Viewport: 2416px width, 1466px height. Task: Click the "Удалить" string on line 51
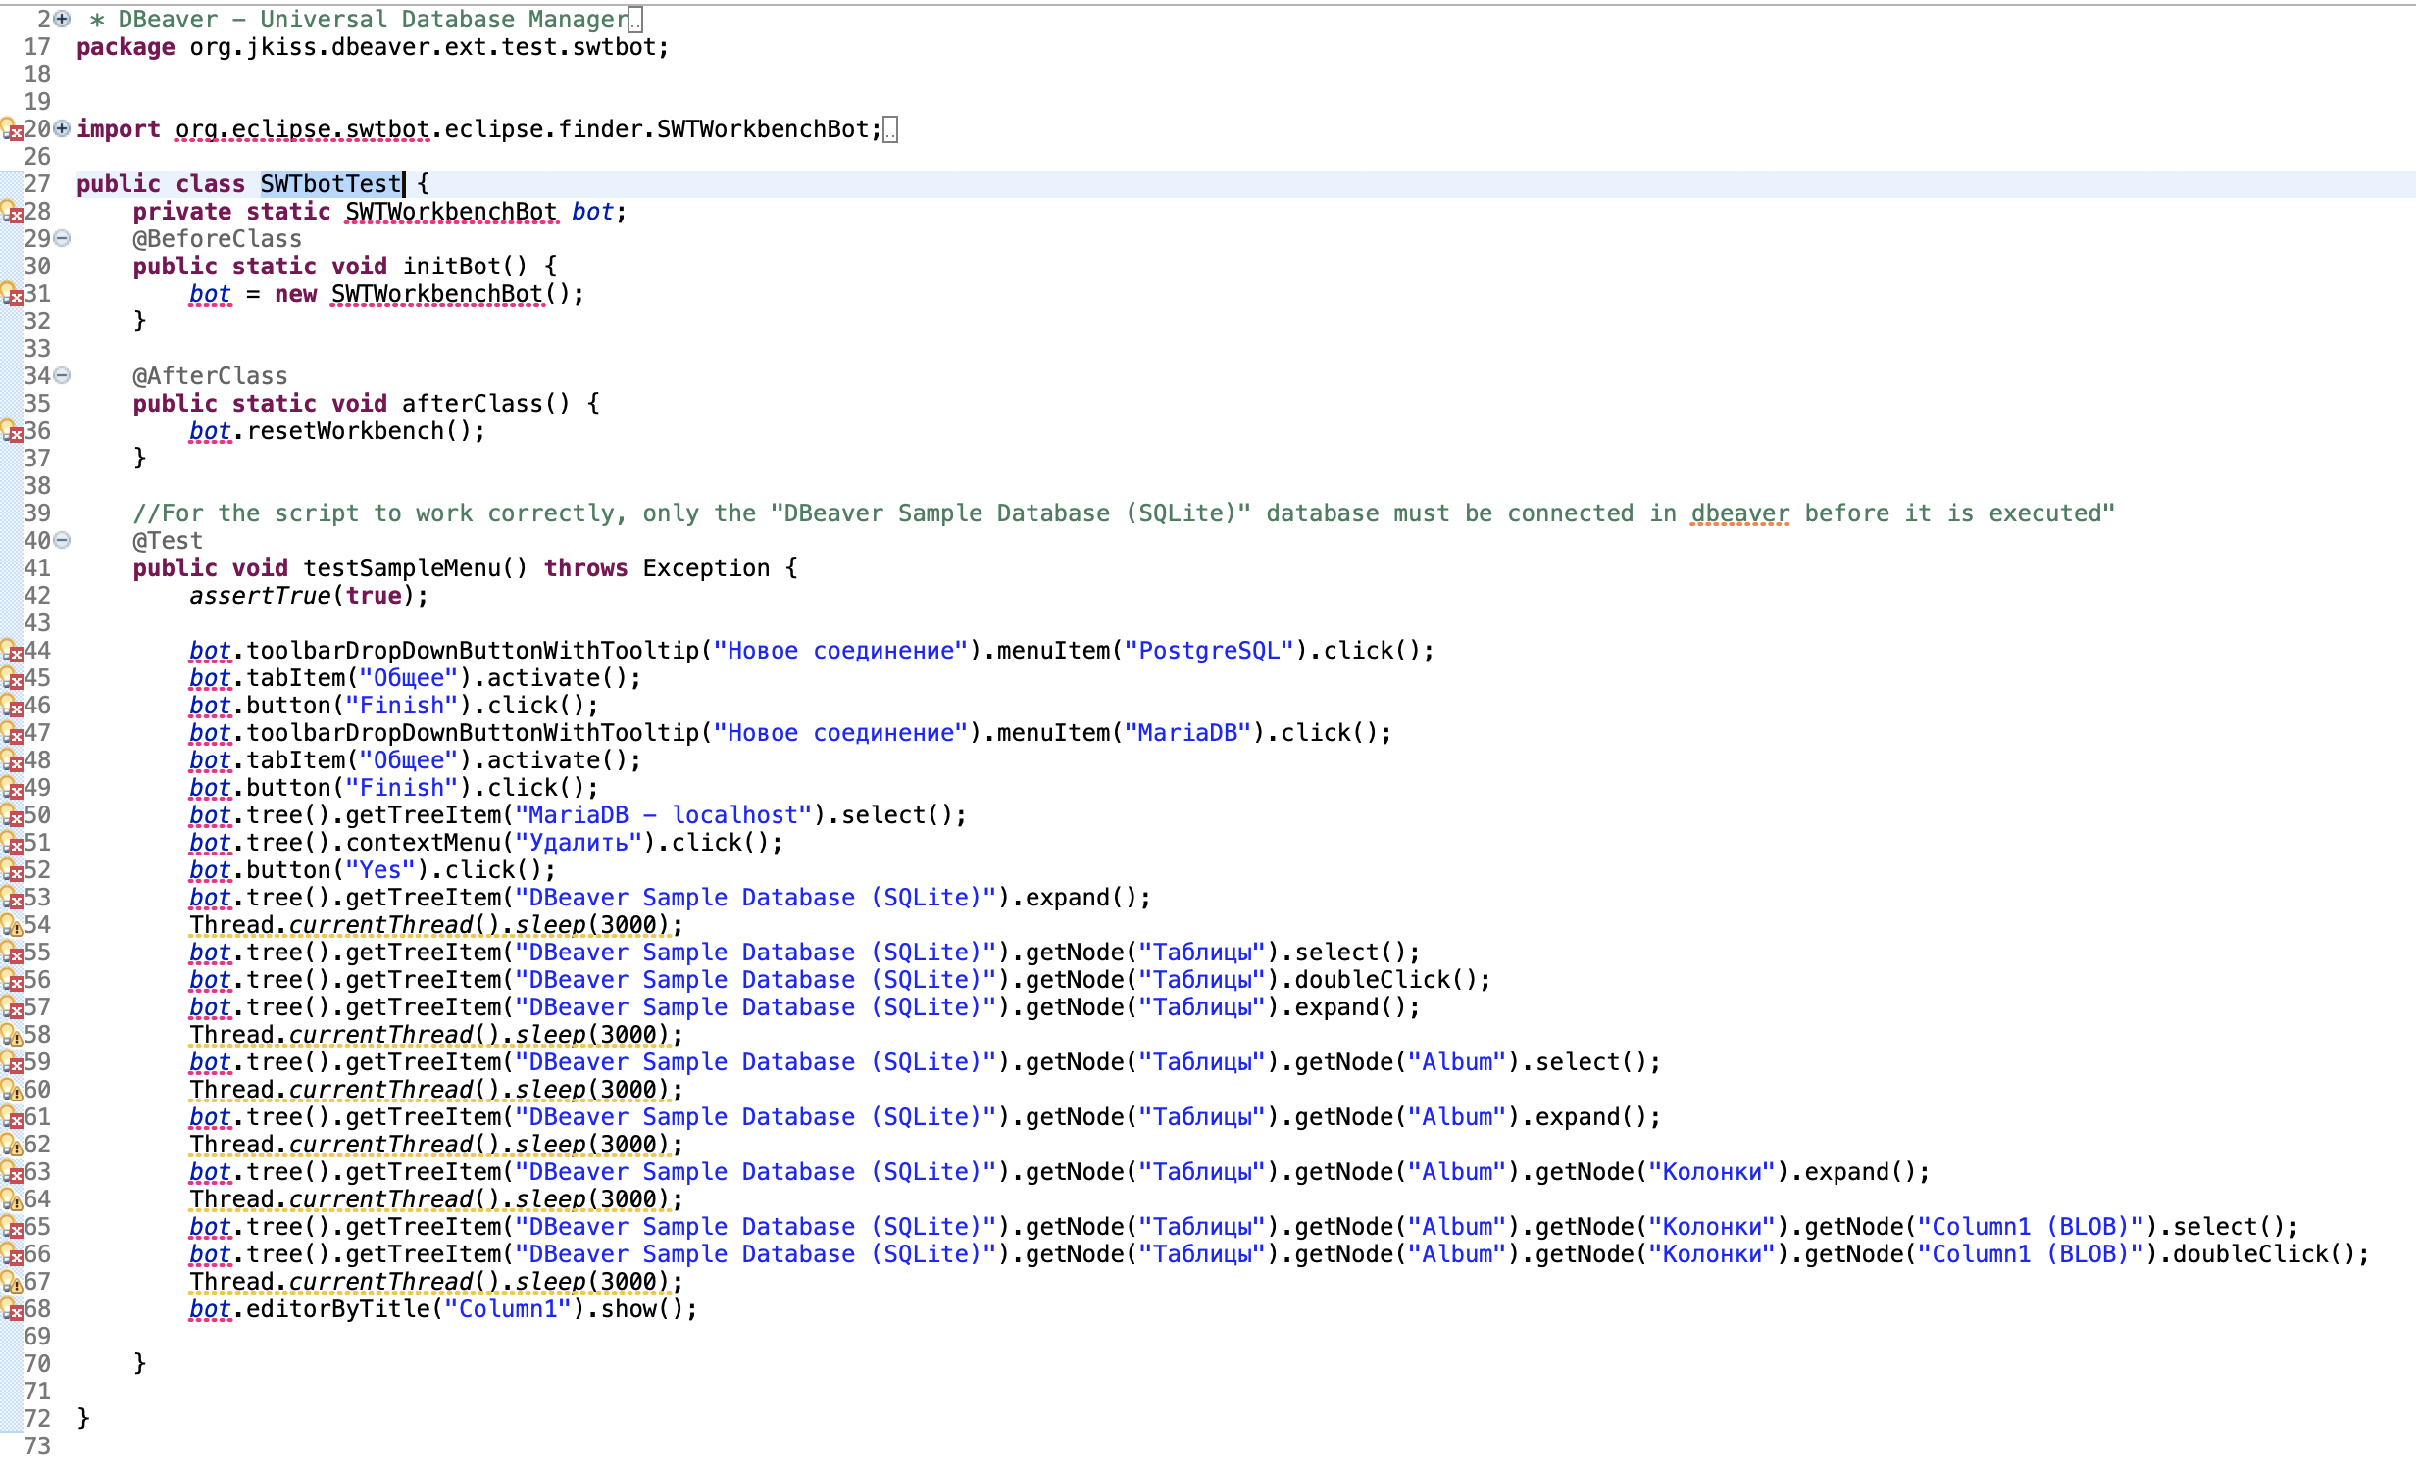click(579, 843)
